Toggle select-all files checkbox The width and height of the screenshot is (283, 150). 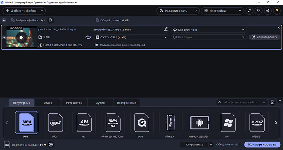pos(4,20)
